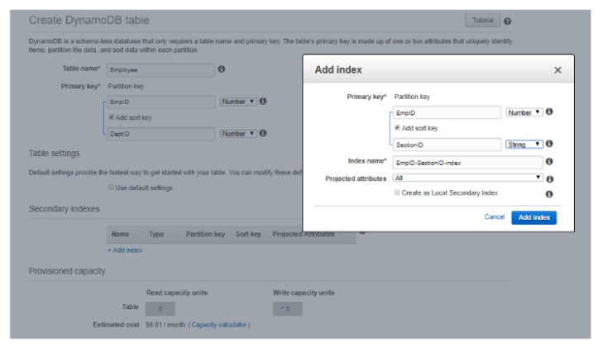Viewport: 603px width, 347px height.
Task: Open the String type dropdown for SectionID
Action: pyautogui.click(x=524, y=144)
